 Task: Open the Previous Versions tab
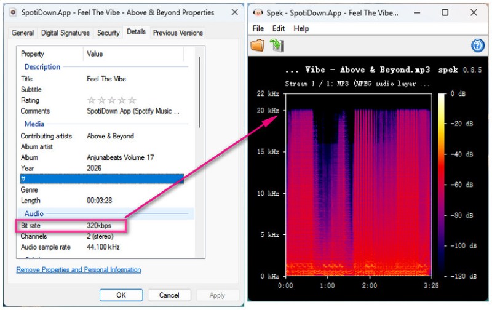click(178, 33)
